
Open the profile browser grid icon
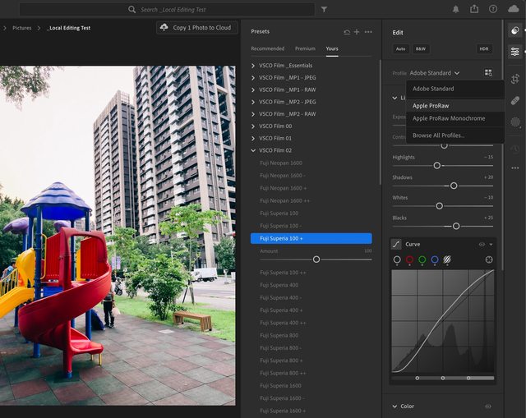pos(488,73)
